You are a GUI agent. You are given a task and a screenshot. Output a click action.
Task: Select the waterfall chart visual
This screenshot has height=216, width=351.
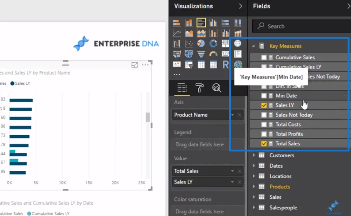(177, 43)
